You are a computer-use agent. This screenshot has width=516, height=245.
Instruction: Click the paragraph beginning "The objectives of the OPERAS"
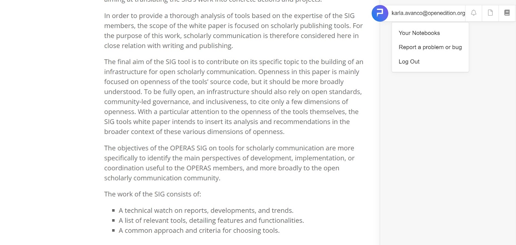click(229, 163)
